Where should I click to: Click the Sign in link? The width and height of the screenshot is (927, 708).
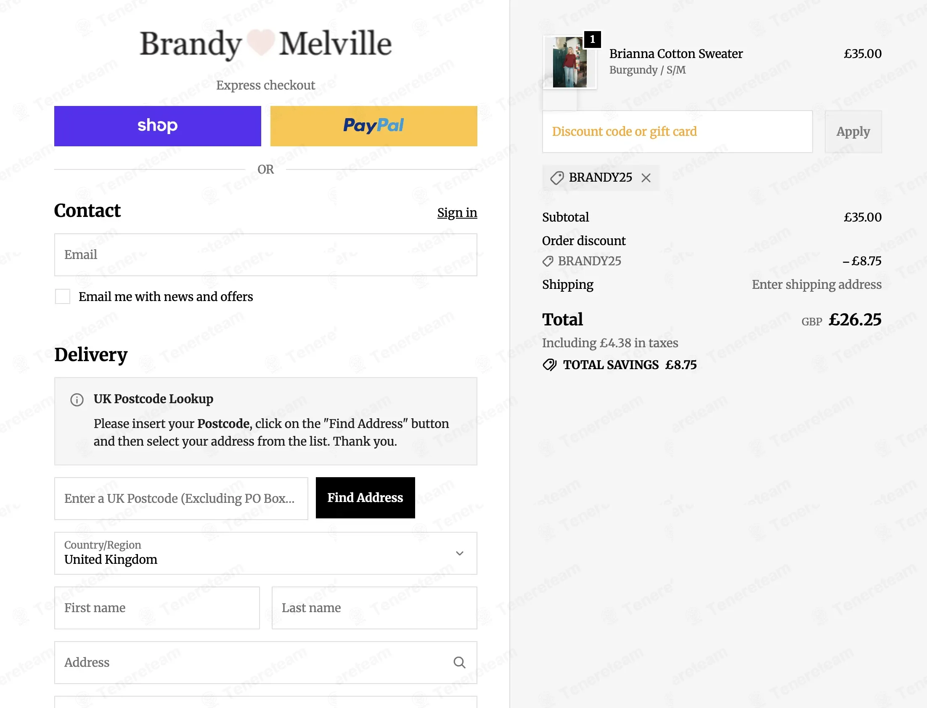point(457,213)
